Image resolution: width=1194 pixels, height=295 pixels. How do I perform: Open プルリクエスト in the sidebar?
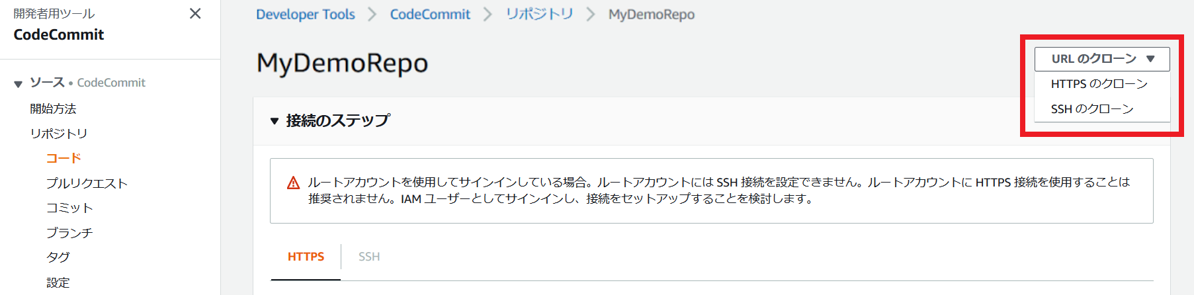click(x=87, y=183)
